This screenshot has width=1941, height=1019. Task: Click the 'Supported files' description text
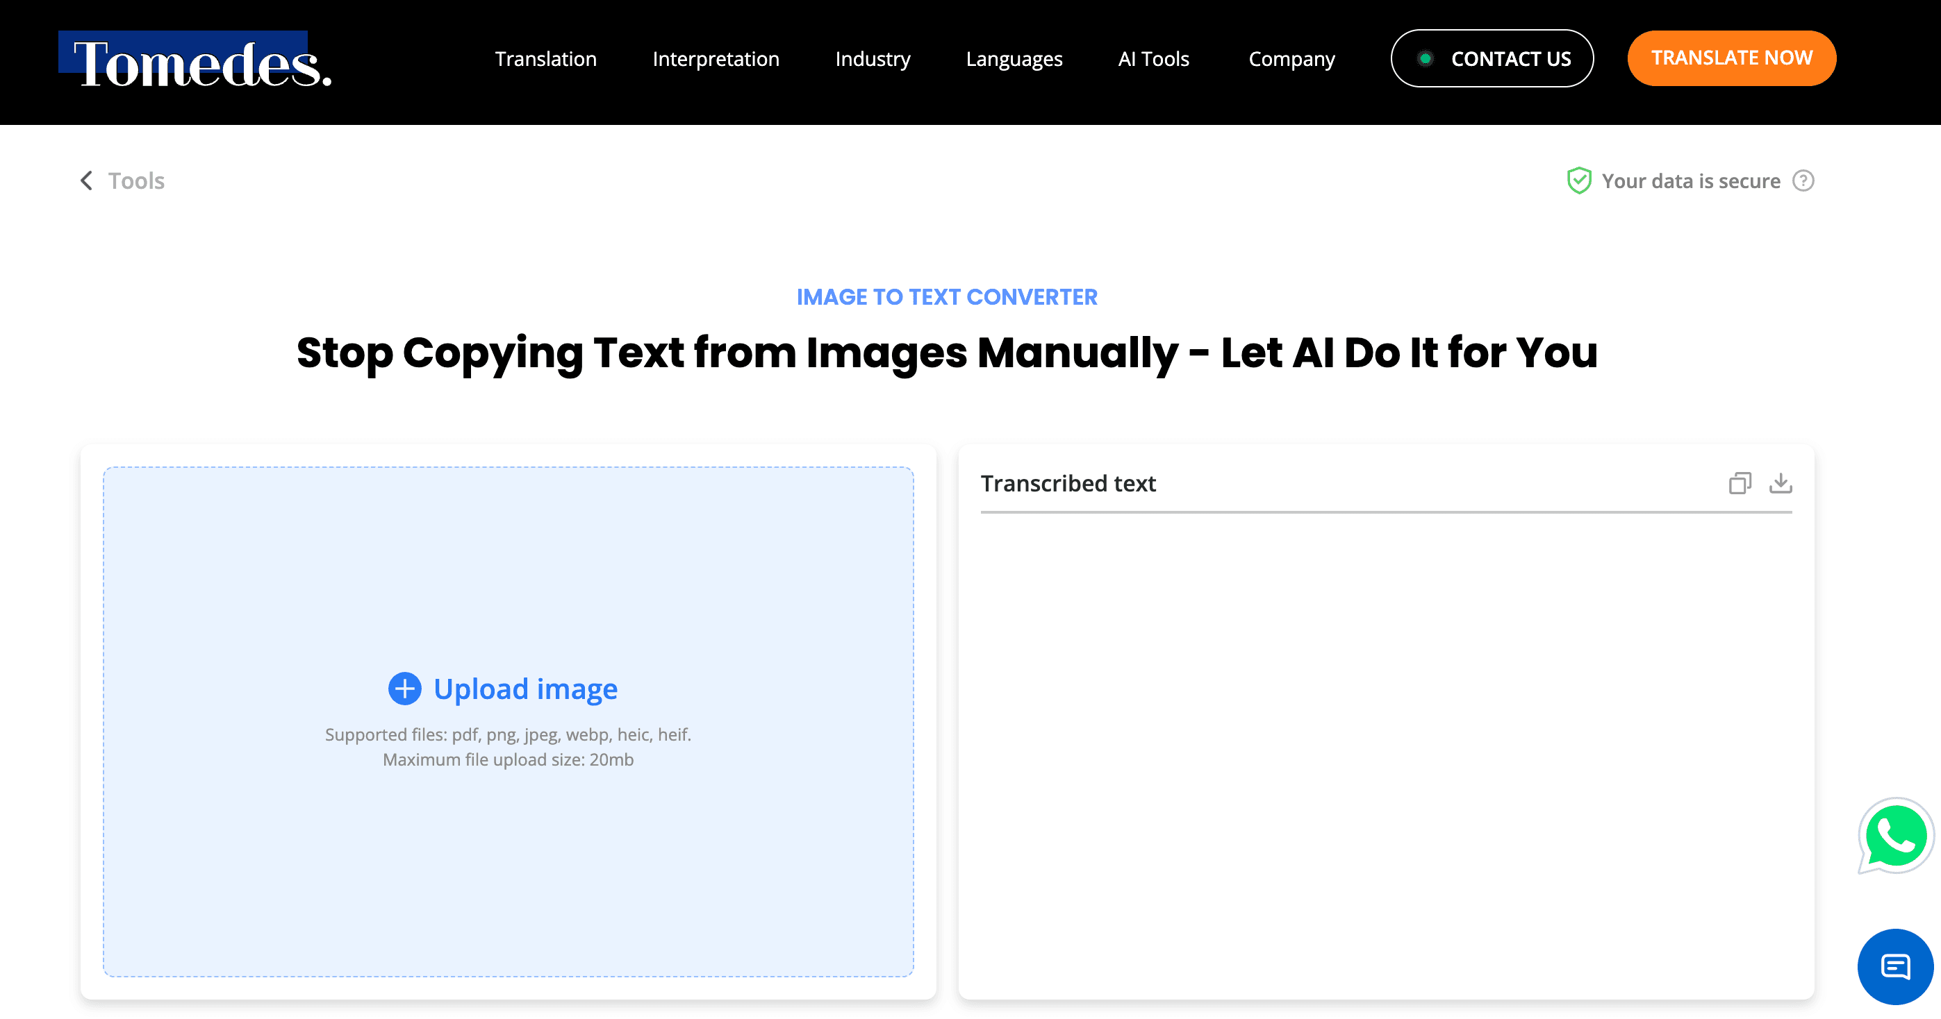point(508,734)
